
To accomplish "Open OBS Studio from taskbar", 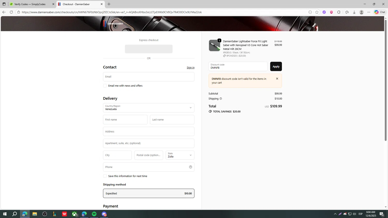I will click(x=44, y=214).
